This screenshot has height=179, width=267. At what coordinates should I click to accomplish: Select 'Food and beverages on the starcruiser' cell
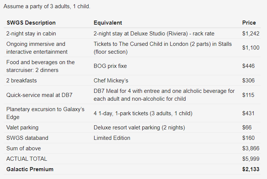pos(40,66)
